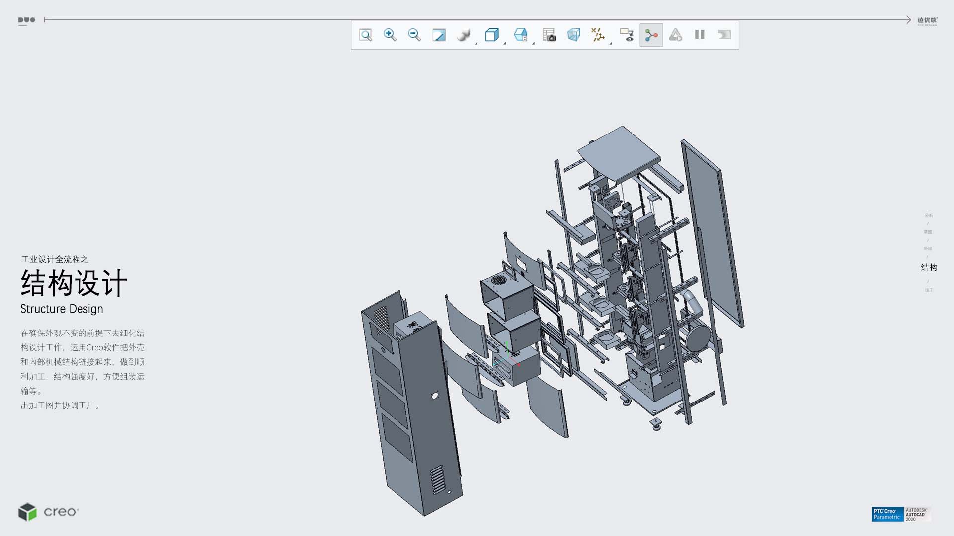Expand the Rendering options dropdown arrow

(476, 43)
